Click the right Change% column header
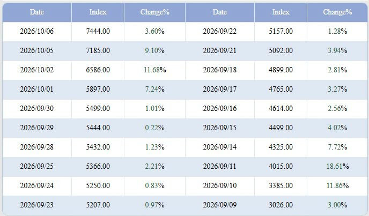The width and height of the screenshot is (369, 216). pyautogui.click(x=337, y=12)
